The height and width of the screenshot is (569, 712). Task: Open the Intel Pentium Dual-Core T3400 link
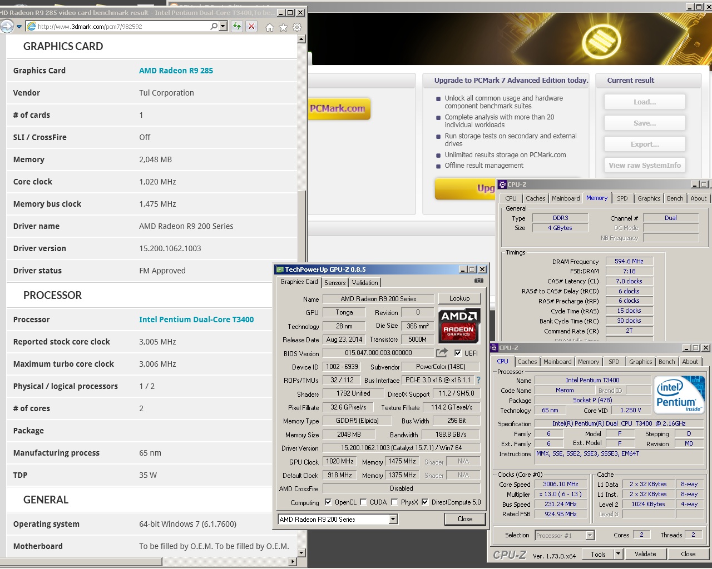pyautogui.click(x=196, y=320)
